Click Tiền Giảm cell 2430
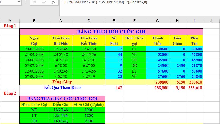The image size is (220, 124). click(x=178, y=66)
